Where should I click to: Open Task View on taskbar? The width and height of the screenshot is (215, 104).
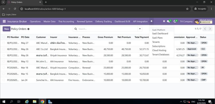coord(19,101)
